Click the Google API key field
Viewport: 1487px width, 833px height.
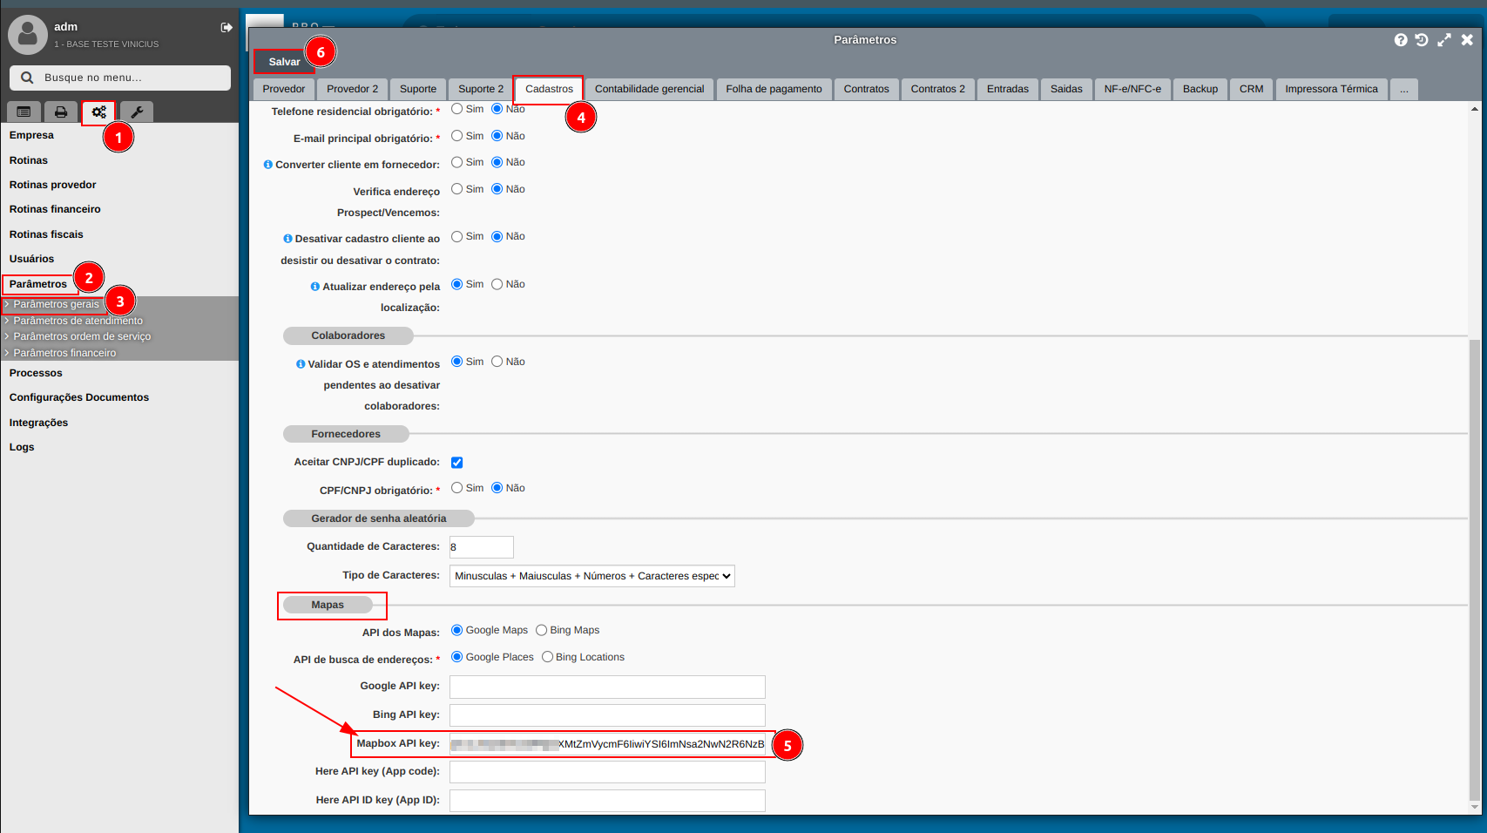607,687
